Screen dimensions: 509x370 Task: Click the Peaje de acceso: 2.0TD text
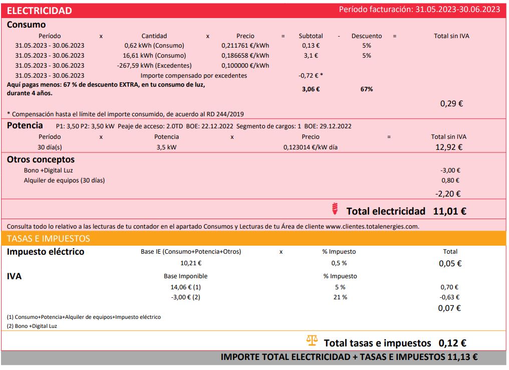tap(150, 126)
